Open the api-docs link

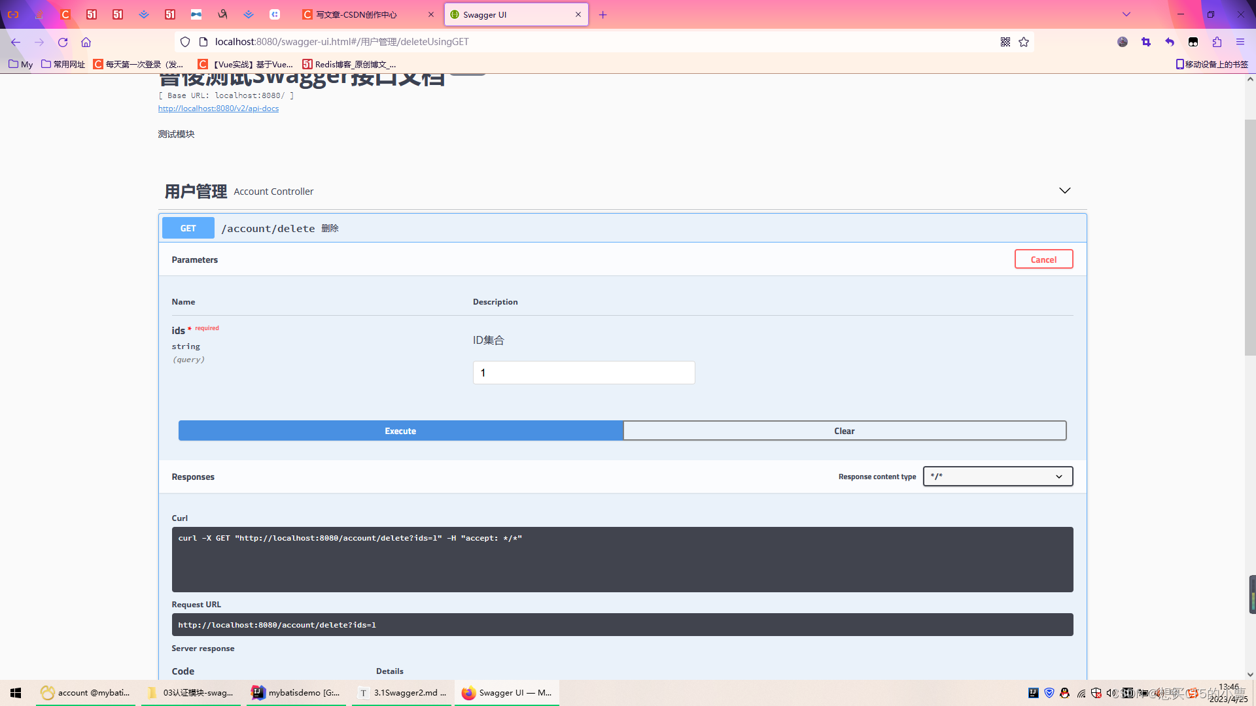(x=218, y=109)
